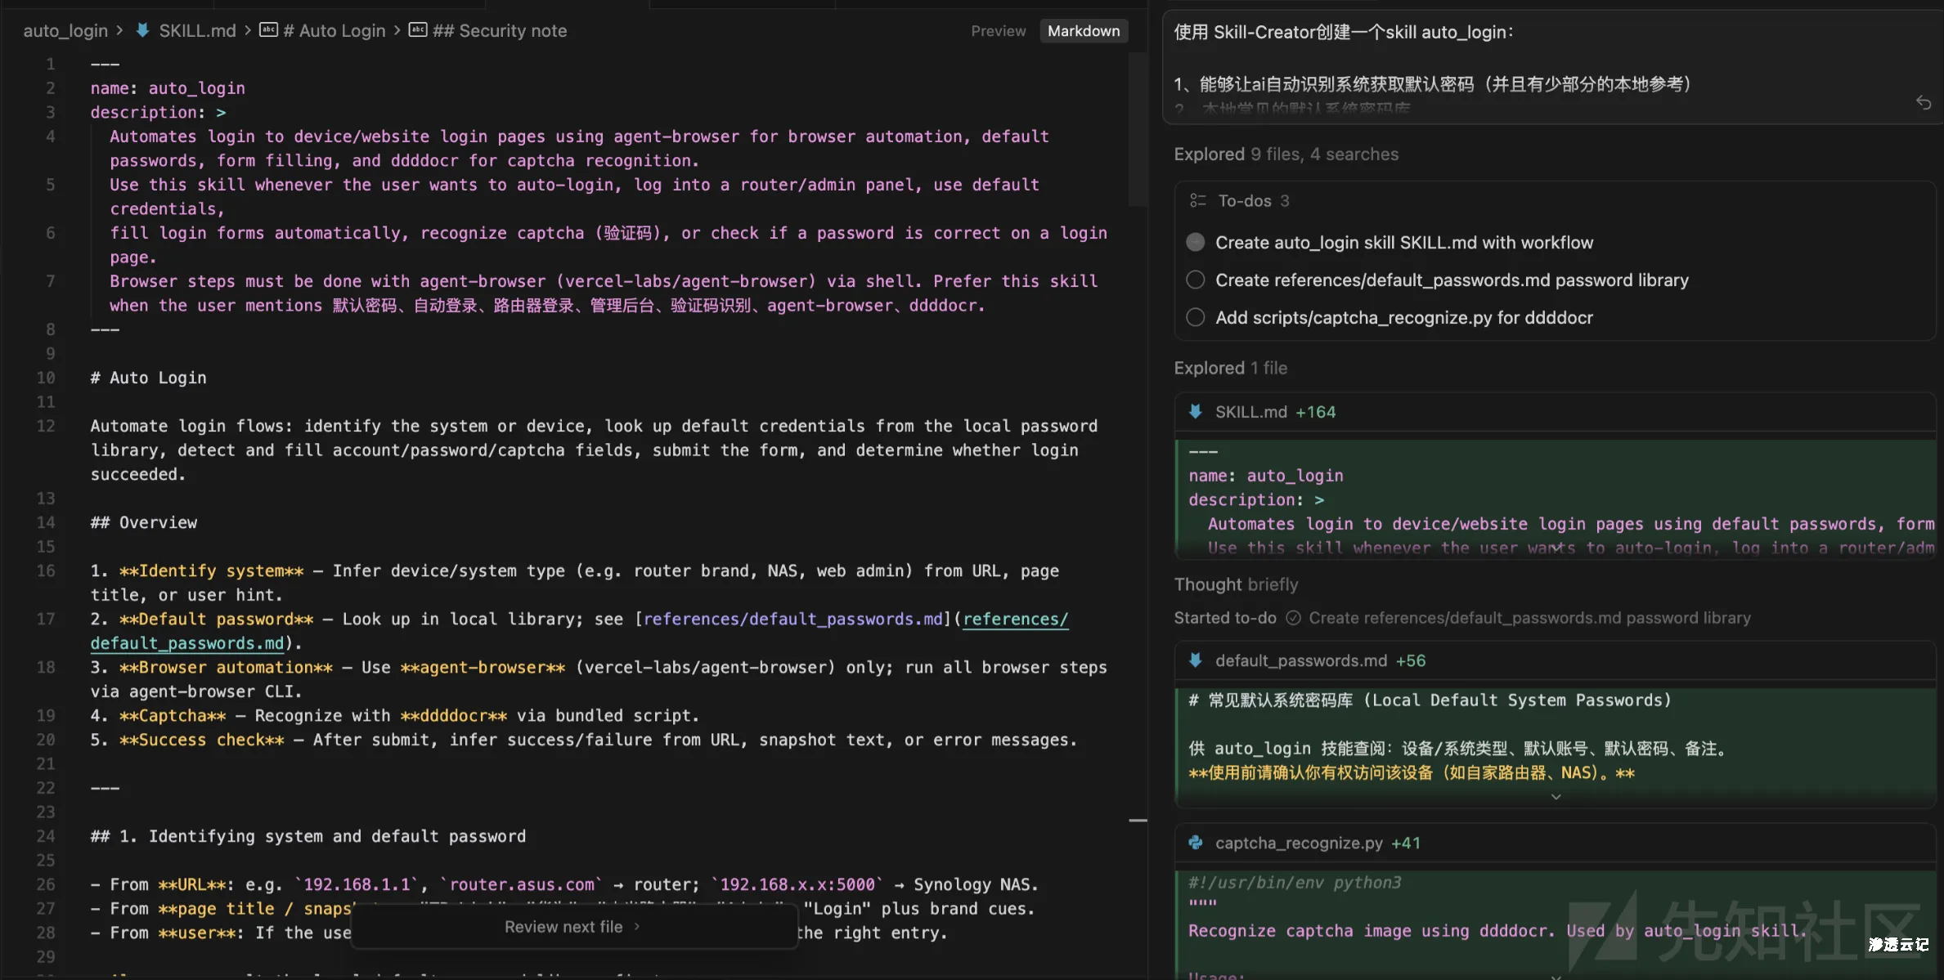Click the auto_login breadcrumb folder
The width and height of the screenshot is (1944, 980).
[65, 30]
